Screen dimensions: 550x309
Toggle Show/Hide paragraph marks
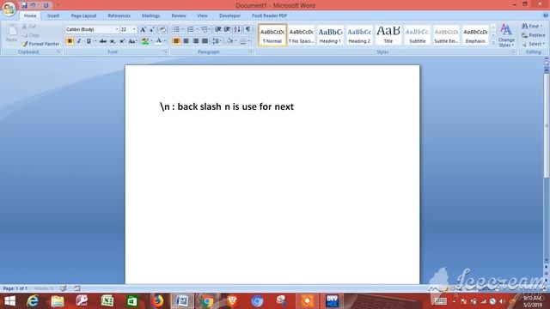(247, 29)
